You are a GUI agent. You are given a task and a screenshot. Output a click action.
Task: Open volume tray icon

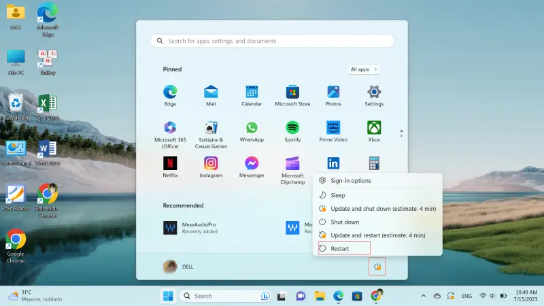tap(492, 296)
